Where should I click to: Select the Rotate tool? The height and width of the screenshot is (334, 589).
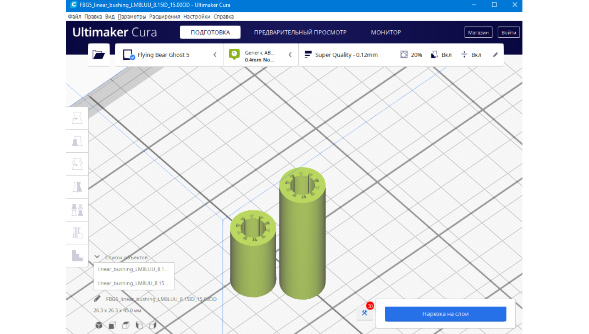point(77,164)
